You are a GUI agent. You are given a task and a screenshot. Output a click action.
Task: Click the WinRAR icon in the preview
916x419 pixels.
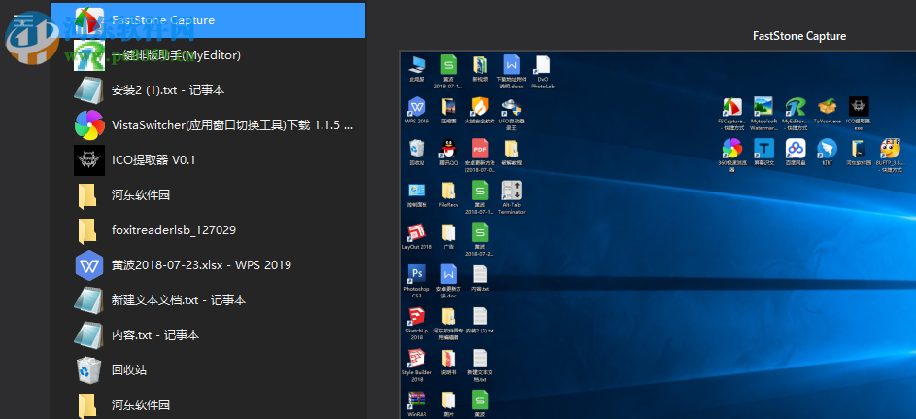(x=417, y=401)
